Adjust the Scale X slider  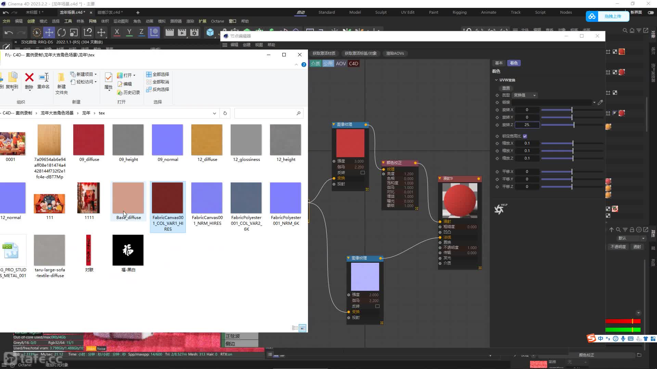[x=572, y=143]
